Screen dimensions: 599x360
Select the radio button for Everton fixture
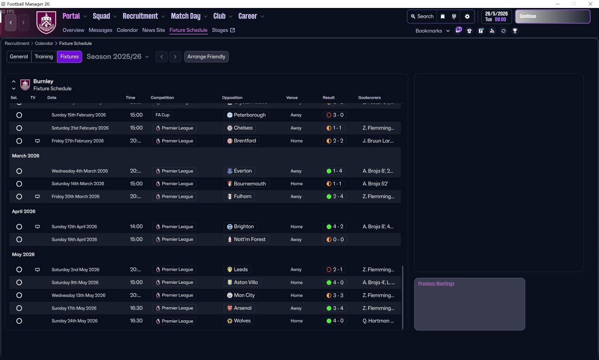pyautogui.click(x=19, y=171)
